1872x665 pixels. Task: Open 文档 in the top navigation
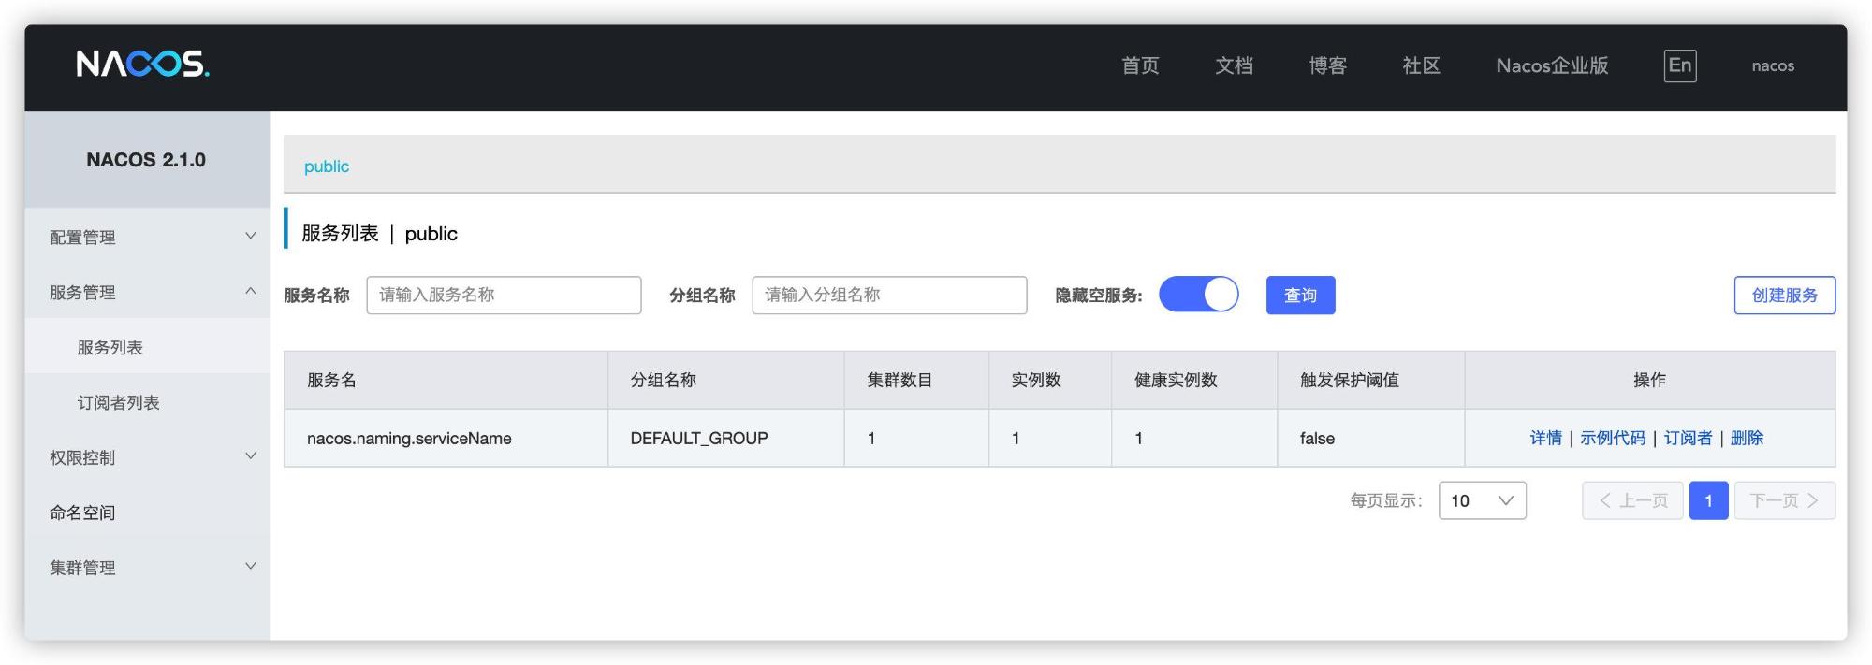[1234, 65]
